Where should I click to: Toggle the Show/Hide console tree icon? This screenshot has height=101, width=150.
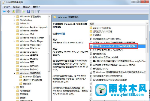[18, 12]
